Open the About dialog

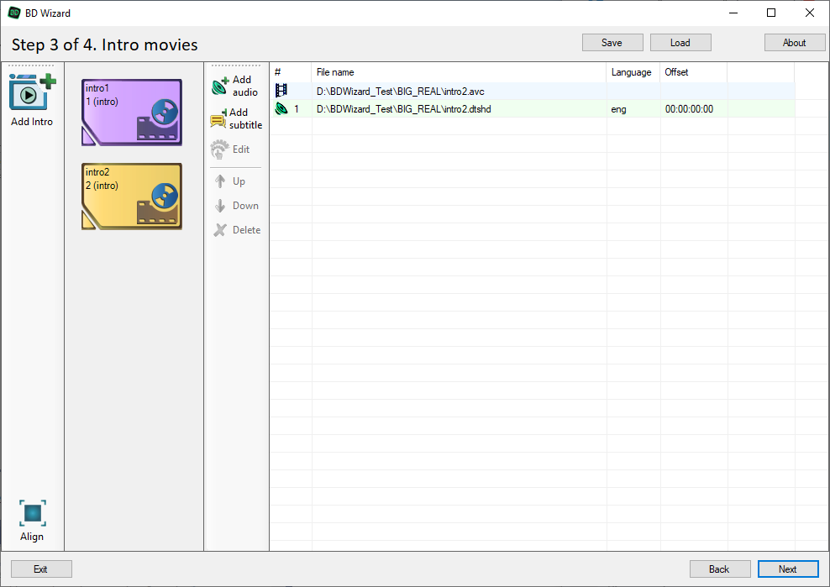coord(794,43)
